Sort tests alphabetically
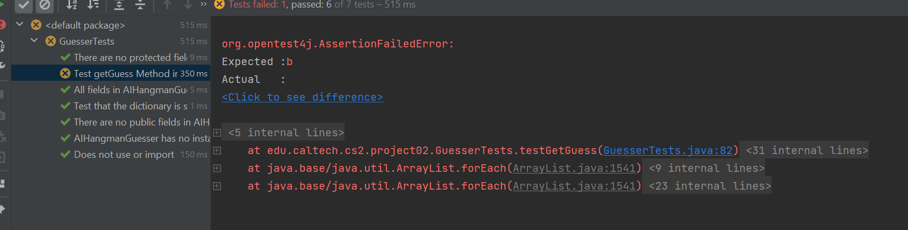 tap(72, 5)
